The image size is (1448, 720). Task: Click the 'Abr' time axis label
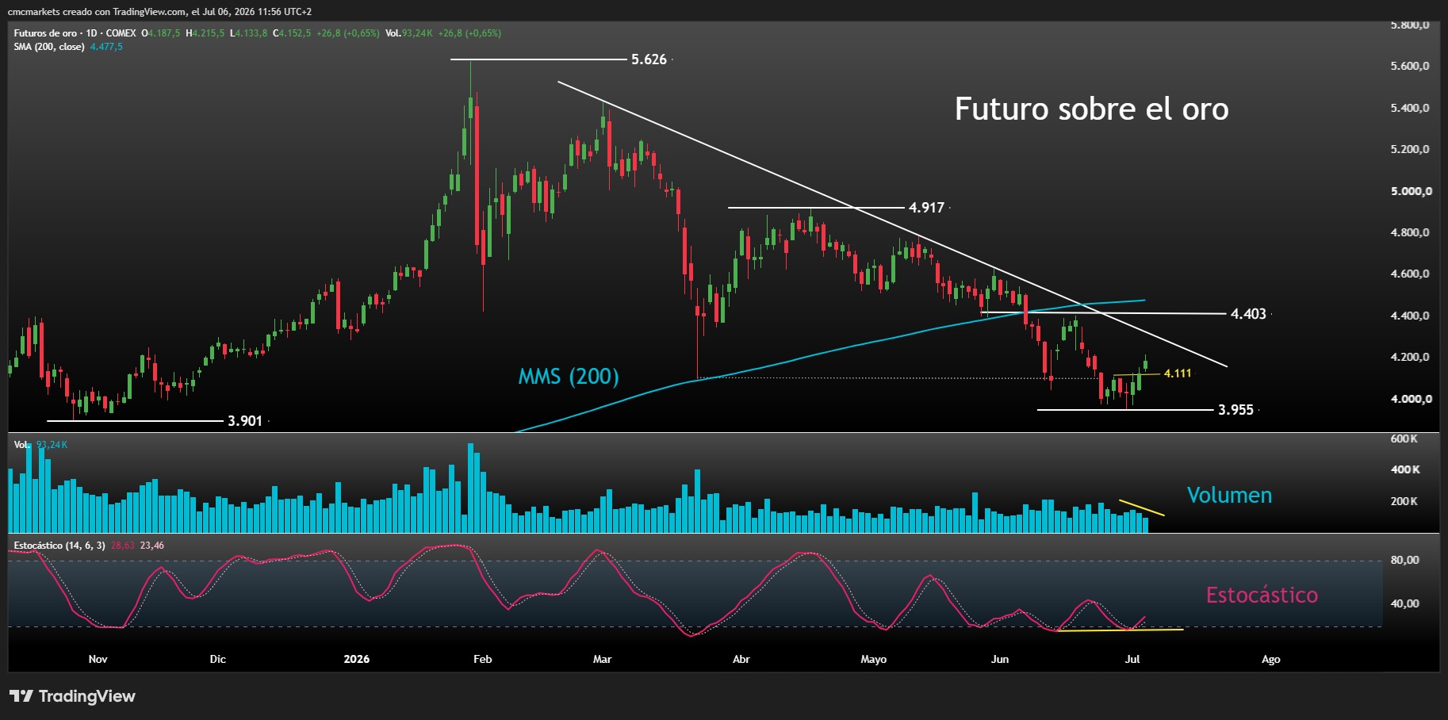point(741,659)
